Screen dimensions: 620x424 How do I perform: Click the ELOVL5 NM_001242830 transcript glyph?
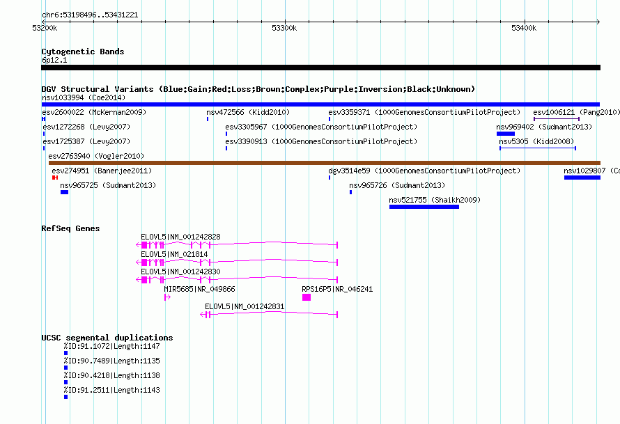(x=237, y=280)
